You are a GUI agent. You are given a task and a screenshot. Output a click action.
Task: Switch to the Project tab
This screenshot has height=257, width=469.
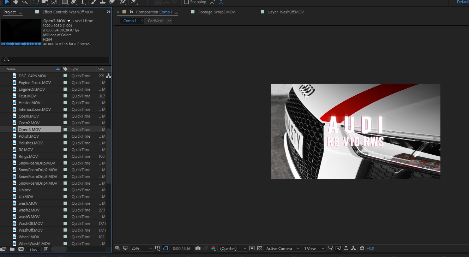pos(10,12)
